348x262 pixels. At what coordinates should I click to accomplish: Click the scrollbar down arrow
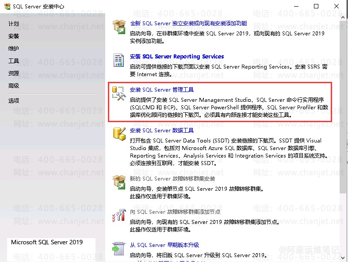343,258
